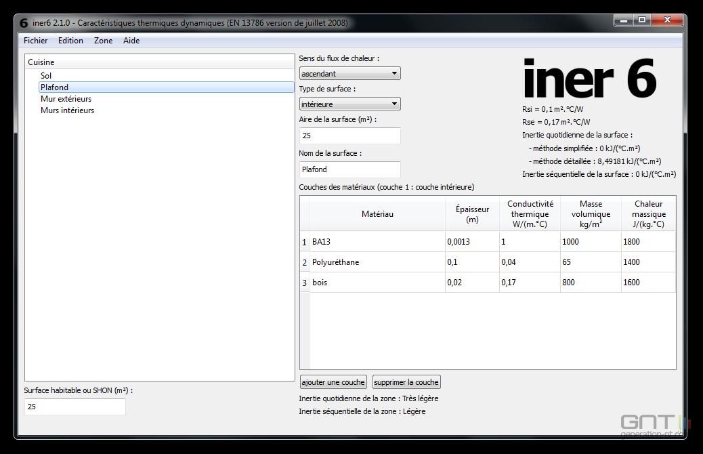This screenshot has height=454, width=703.
Task: Click the iner6 app icon in title bar
Action: click(24, 23)
